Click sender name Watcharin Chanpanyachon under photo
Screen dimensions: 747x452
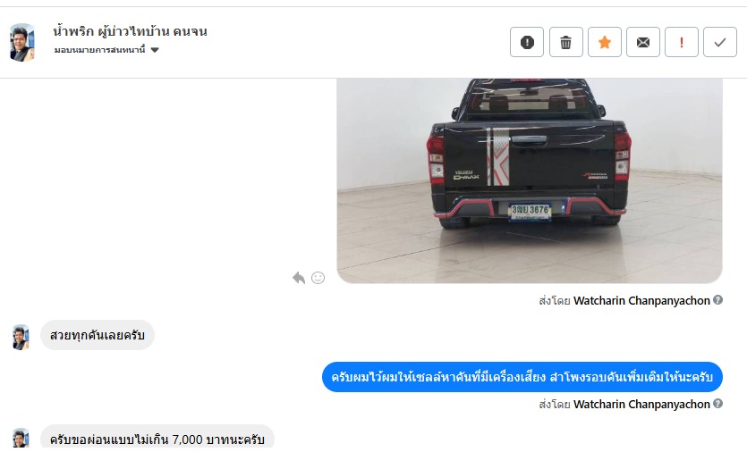point(641,301)
